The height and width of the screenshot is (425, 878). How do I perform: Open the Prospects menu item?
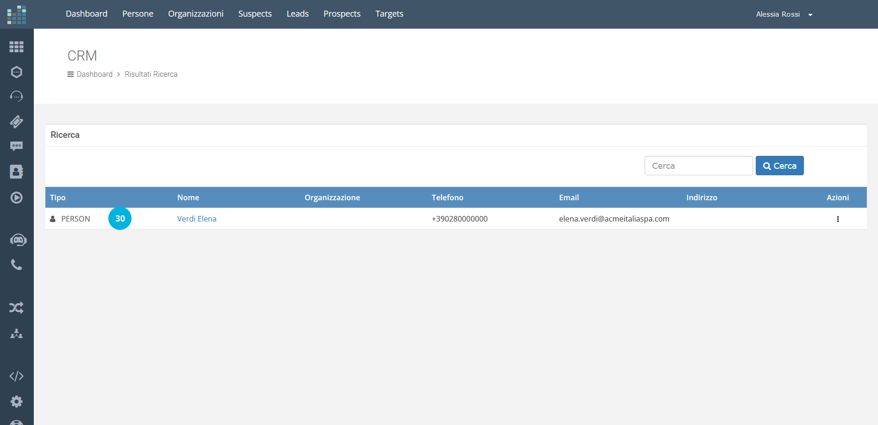point(342,14)
